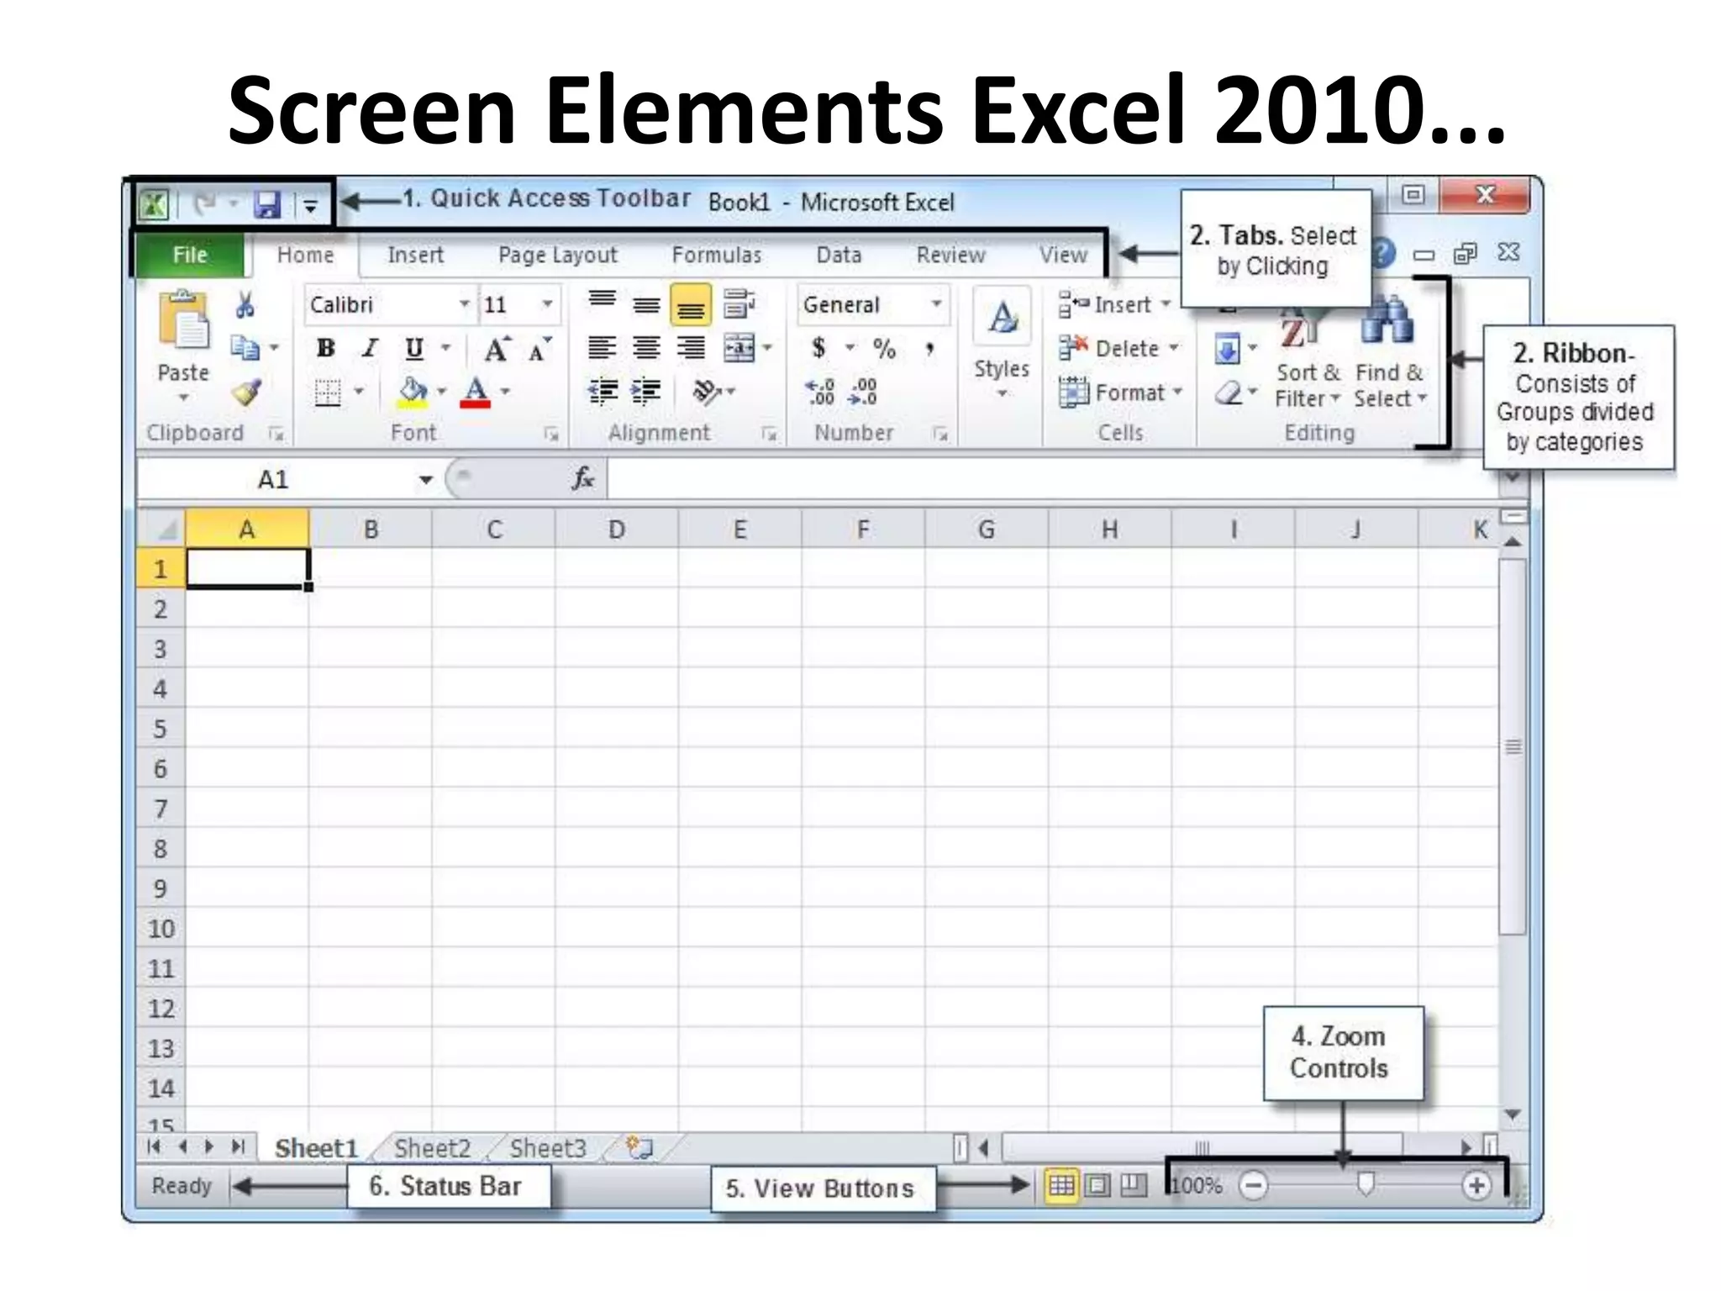The width and height of the screenshot is (1721, 1291).
Task: Click the Page Break Preview button
Action: tap(1134, 1186)
